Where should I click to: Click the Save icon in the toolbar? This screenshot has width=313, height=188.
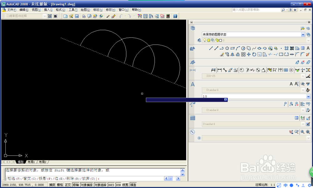[77, 16]
